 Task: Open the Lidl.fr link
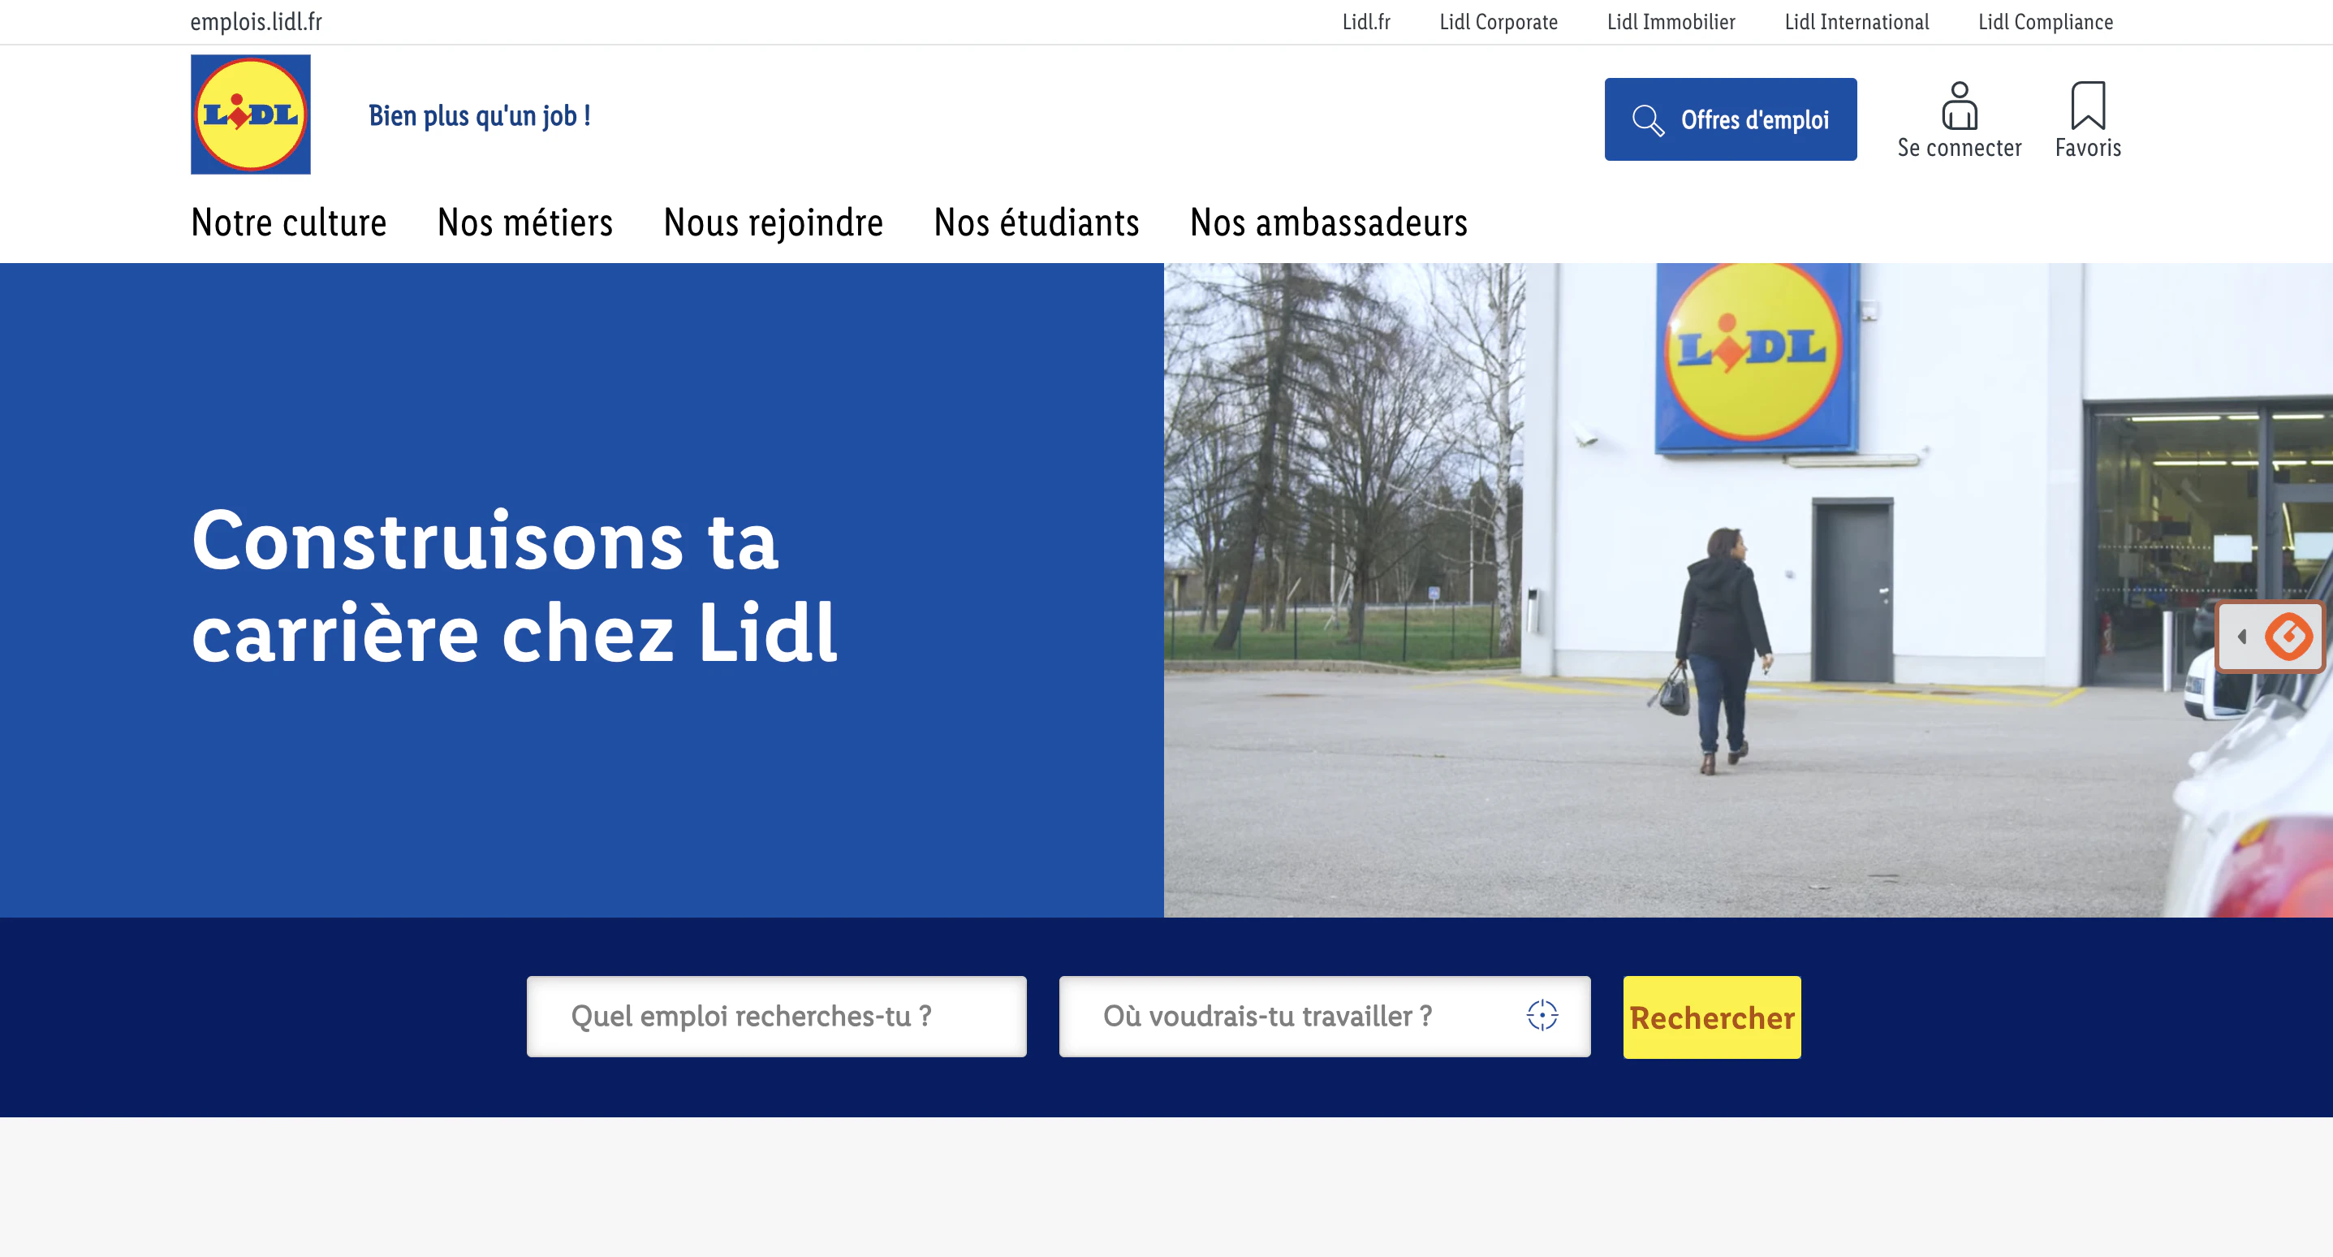coord(1365,22)
